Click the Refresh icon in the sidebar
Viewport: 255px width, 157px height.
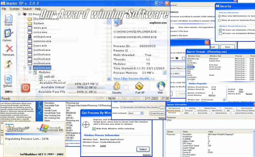[x=8, y=80]
